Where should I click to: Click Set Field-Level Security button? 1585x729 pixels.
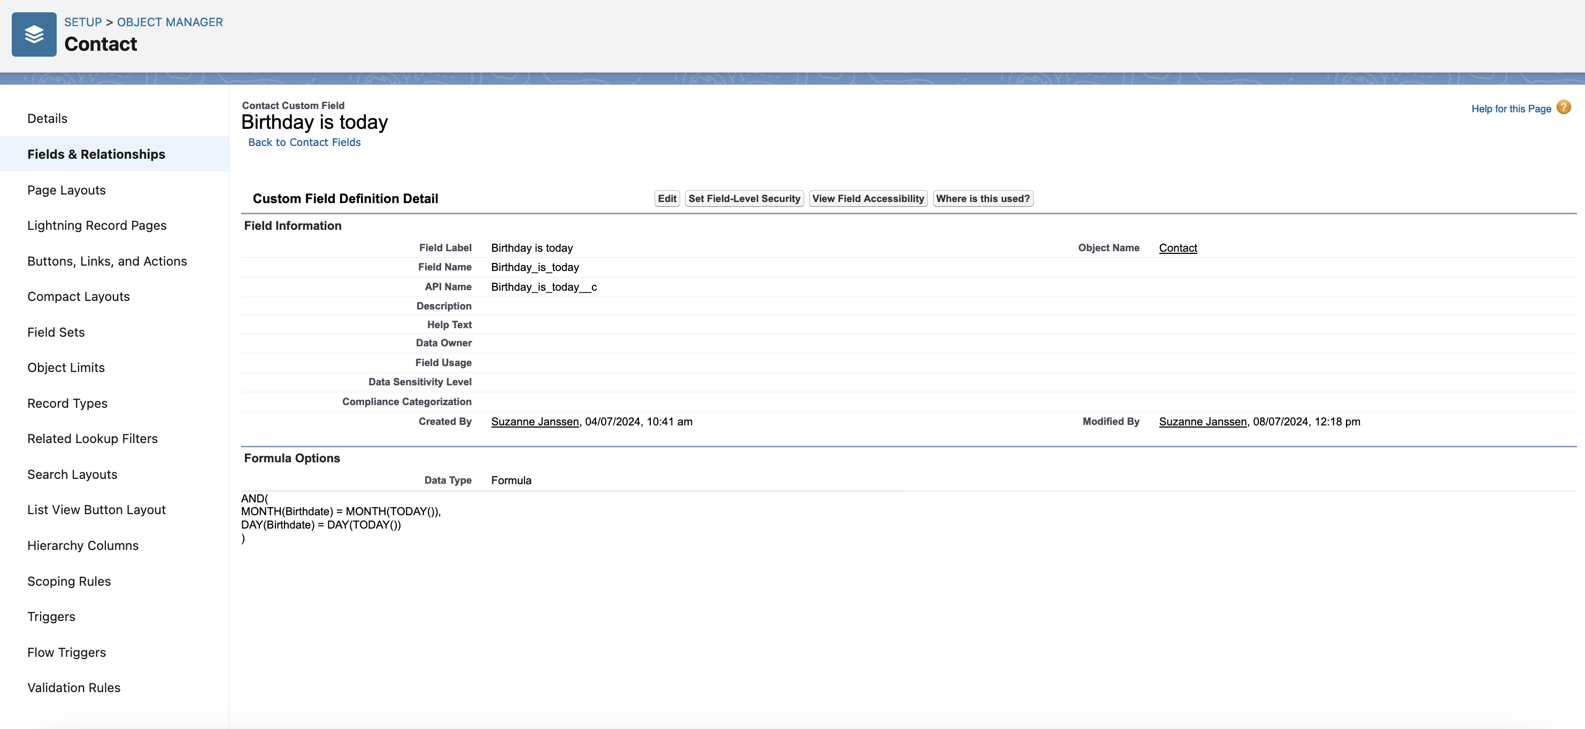coord(744,199)
